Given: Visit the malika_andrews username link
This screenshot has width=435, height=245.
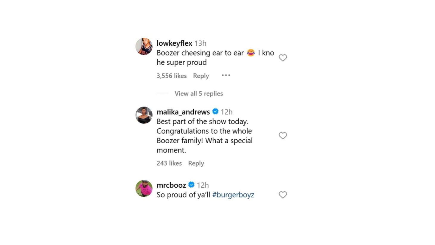Looking at the screenshot, I should click(183, 112).
